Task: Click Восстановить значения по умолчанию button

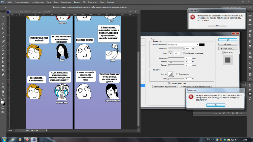Action: pyautogui.click(x=195, y=87)
